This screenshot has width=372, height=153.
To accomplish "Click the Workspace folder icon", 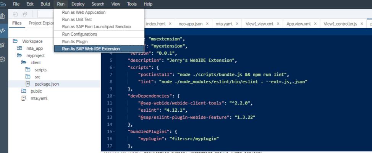I will 15,41.
